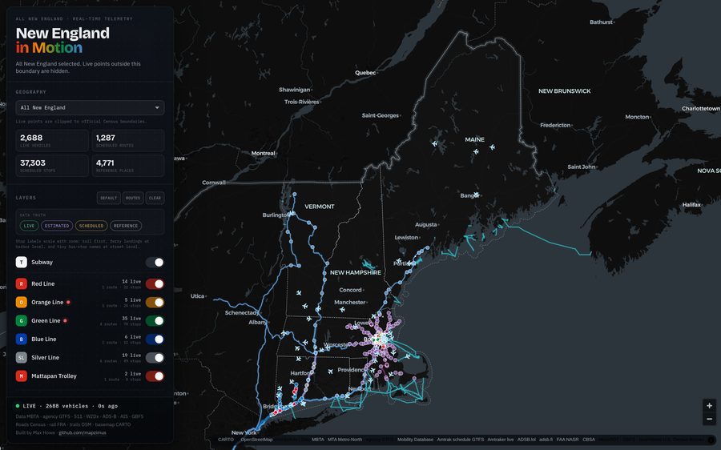Click the Bathurst city label
This screenshot has height=450, width=721.
601,22
